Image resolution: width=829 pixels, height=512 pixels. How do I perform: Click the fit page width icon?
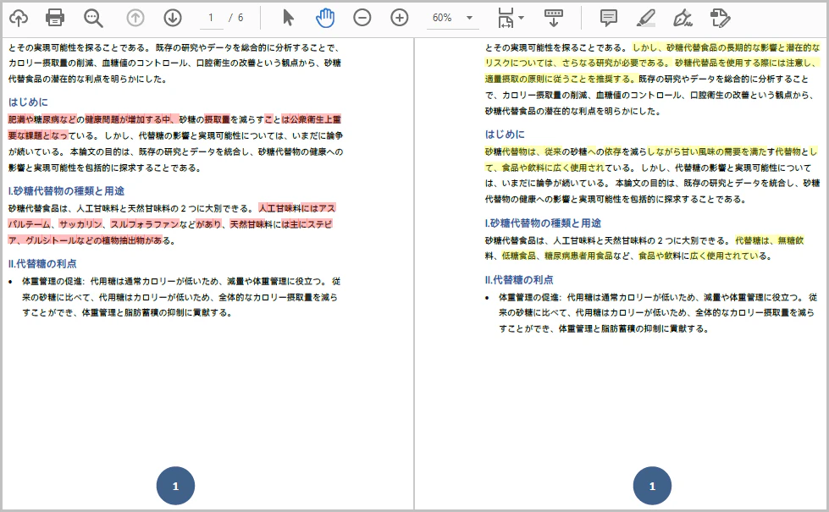pyautogui.click(x=506, y=18)
